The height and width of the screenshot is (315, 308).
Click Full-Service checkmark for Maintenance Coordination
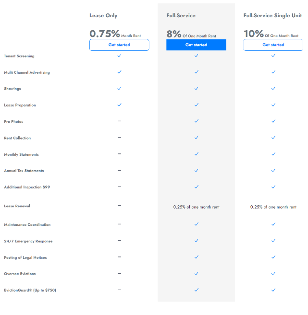(x=196, y=224)
